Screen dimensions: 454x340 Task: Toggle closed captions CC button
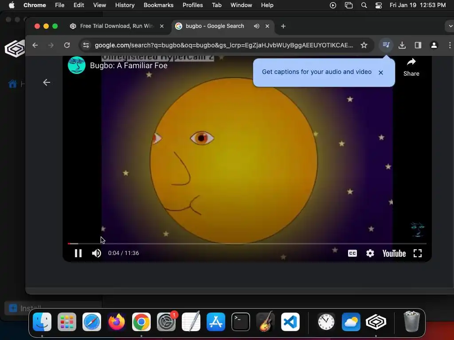click(x=352, y=253)
